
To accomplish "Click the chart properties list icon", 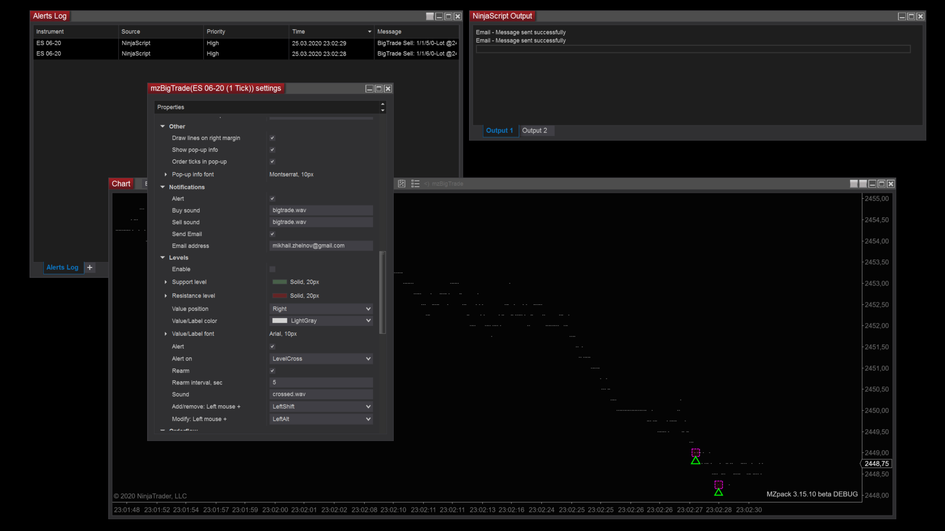I will pos(415,183).
